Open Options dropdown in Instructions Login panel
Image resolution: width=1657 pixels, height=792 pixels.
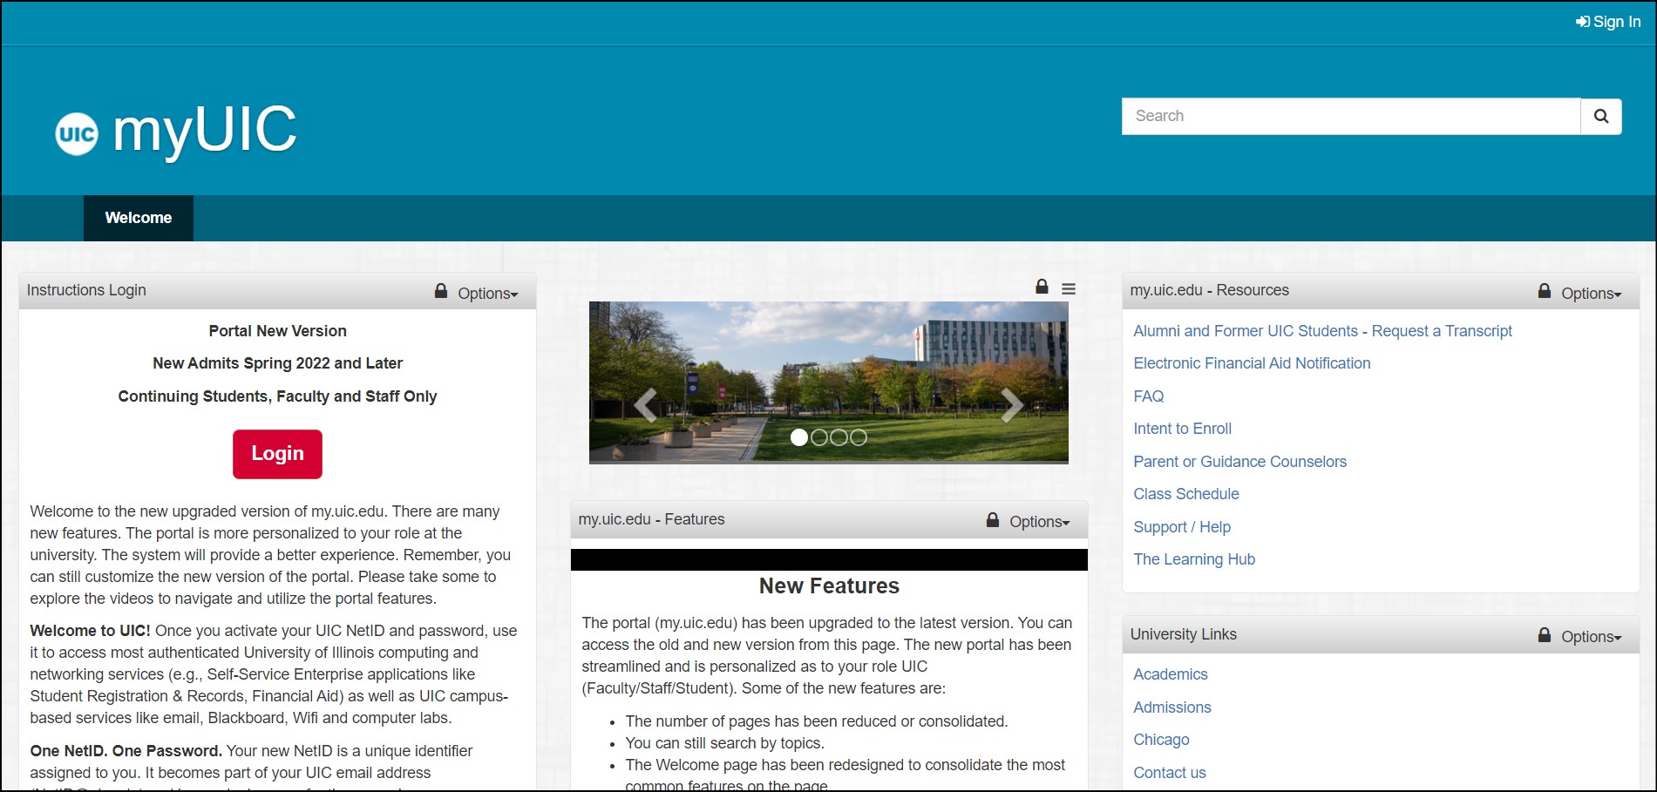click(488, 294)
